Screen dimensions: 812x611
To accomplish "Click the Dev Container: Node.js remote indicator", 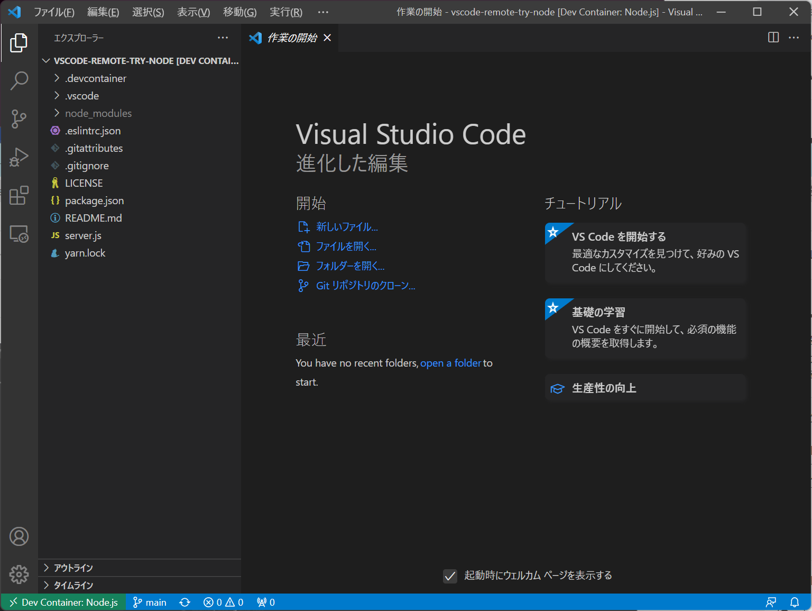I will tap(64, 603).
